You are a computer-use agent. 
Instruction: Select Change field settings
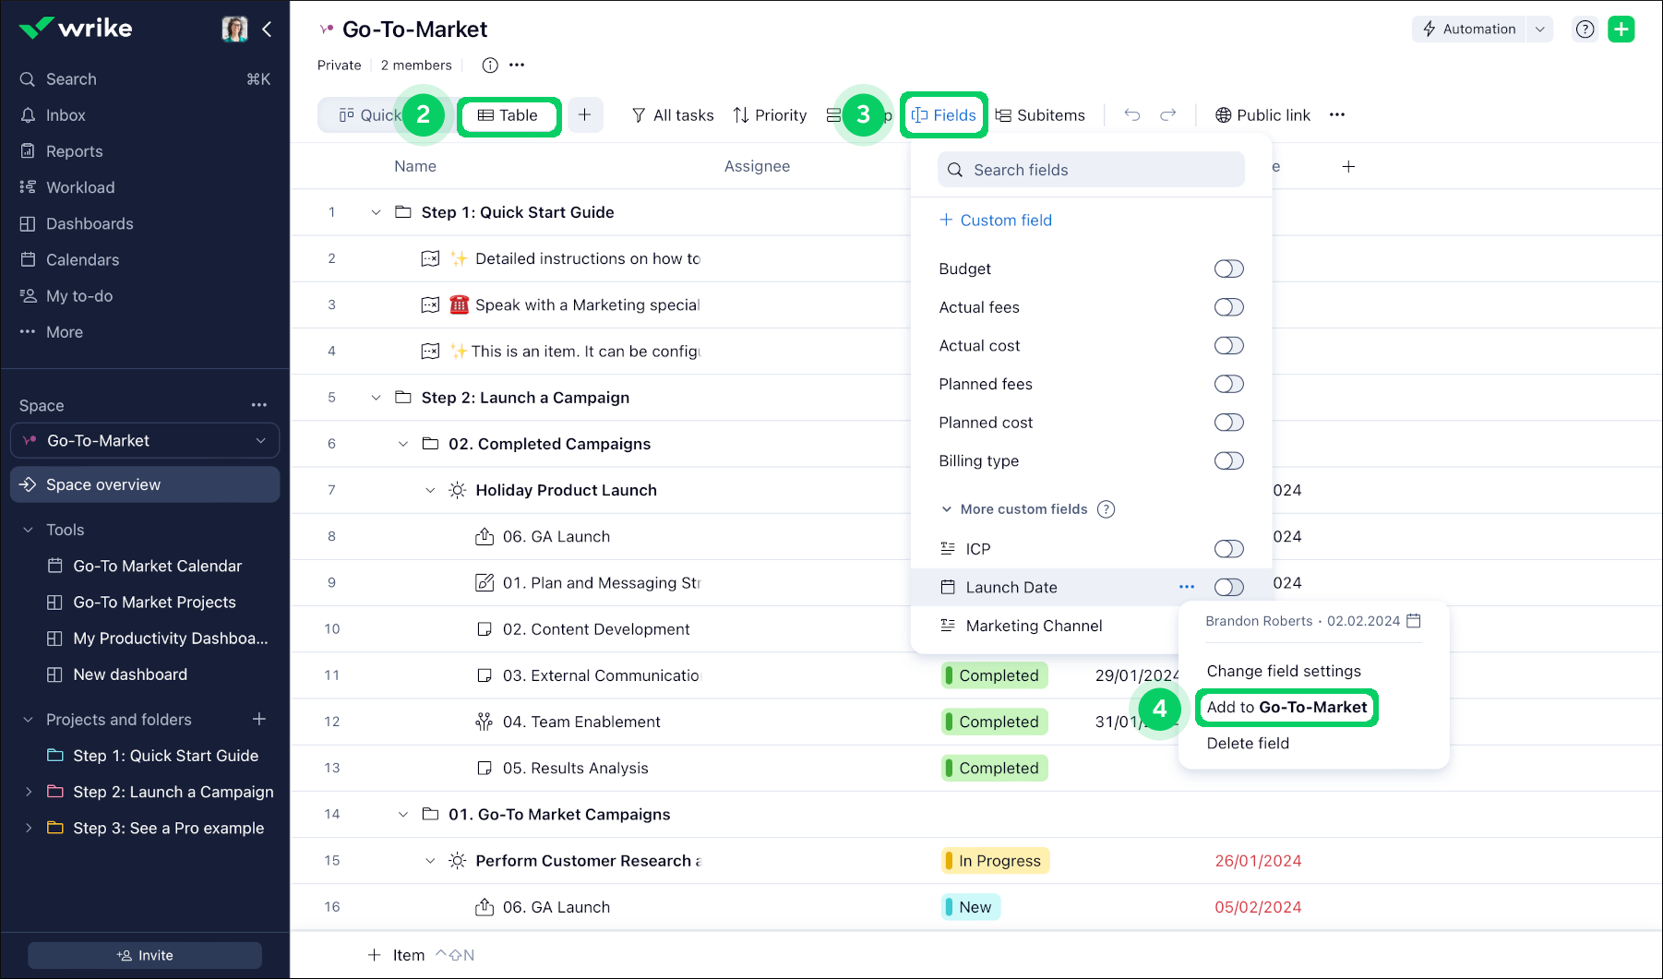coord(1284,671)
